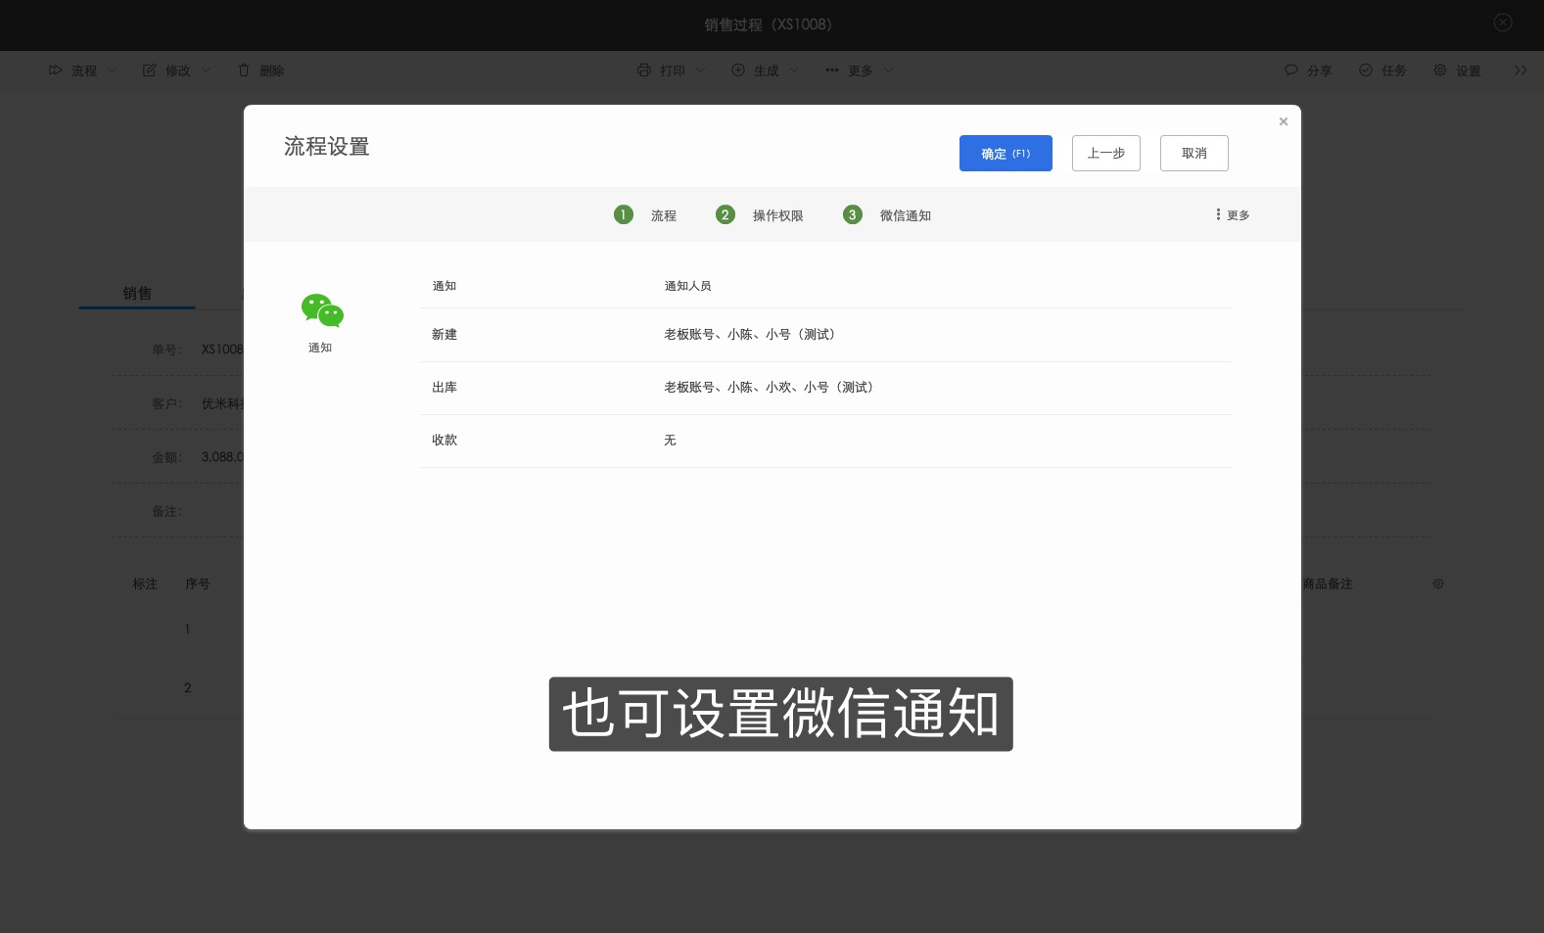Screen dimensions: 1544x933
Task: Click the 分享 speech bubble icon
Action: click(x=1291, y=70)
